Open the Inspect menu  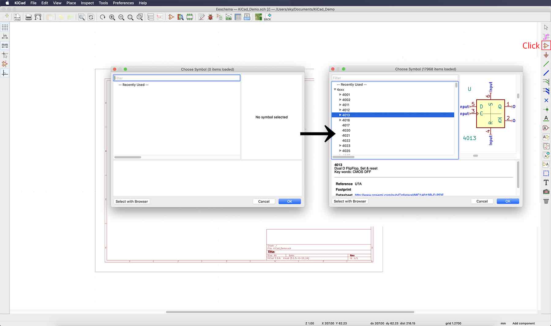[x=87, y=3]
